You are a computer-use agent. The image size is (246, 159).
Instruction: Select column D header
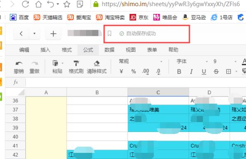209,92
